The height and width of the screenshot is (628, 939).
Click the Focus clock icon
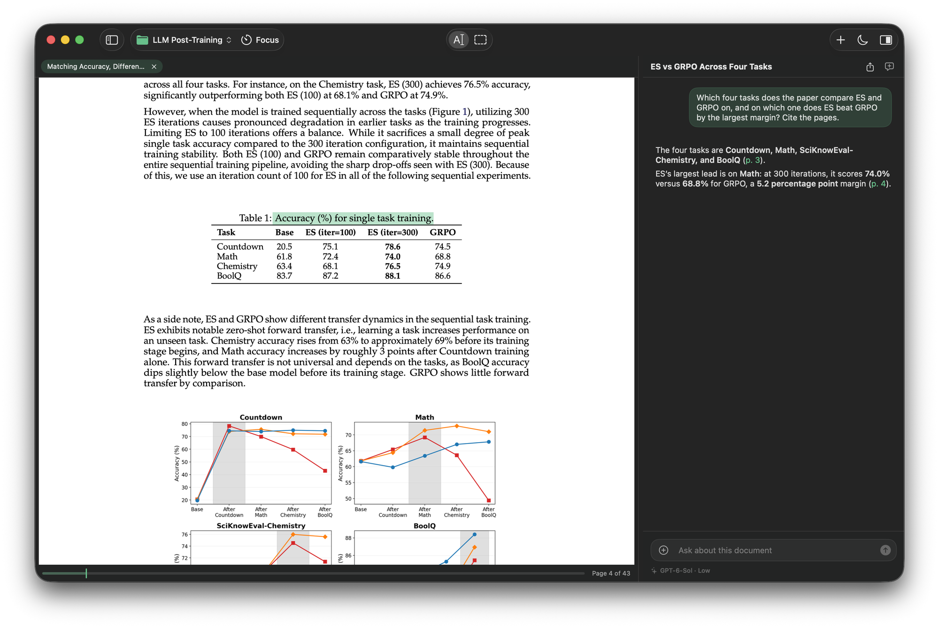246,40
